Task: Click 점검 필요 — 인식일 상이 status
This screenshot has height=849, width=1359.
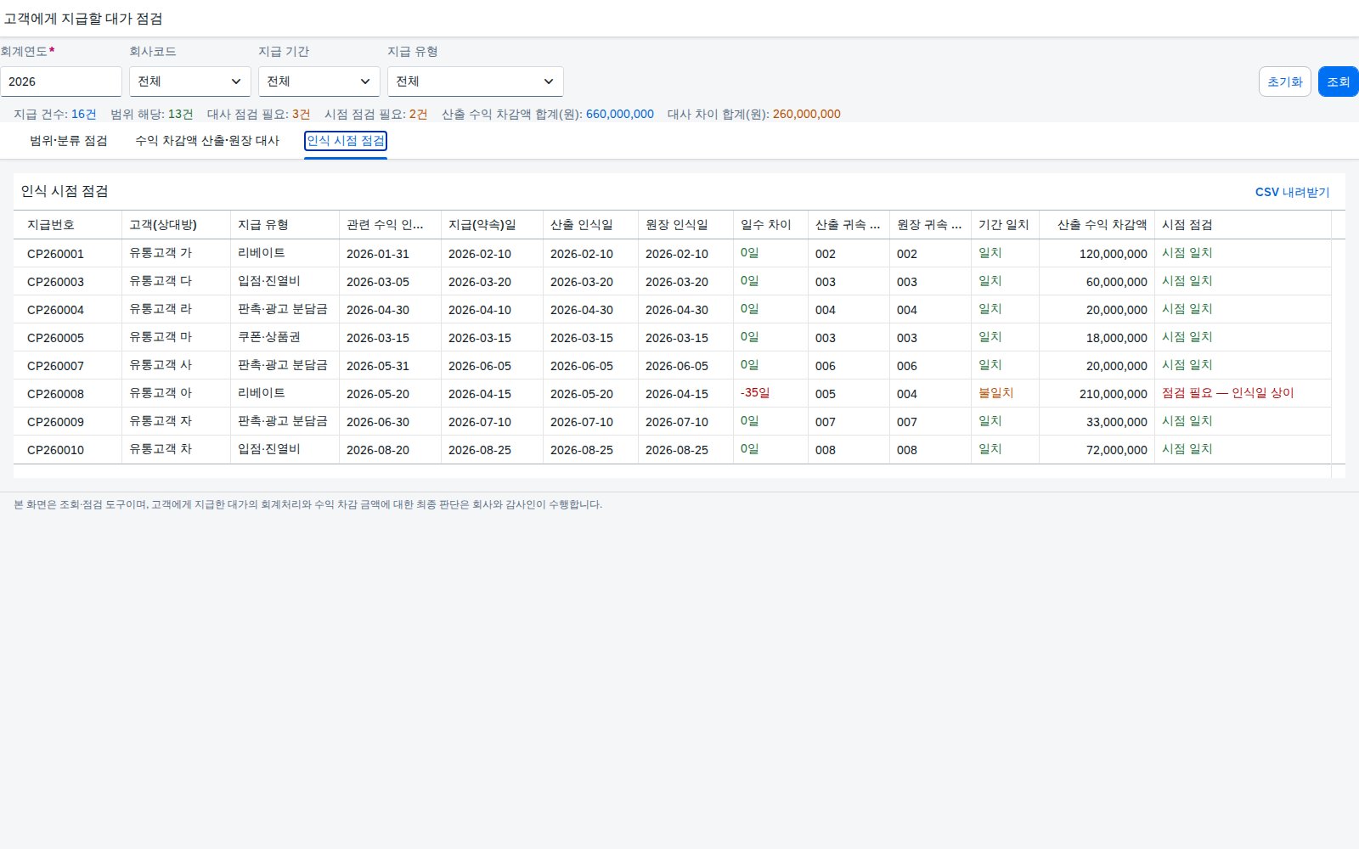Action: [1228, 393]
